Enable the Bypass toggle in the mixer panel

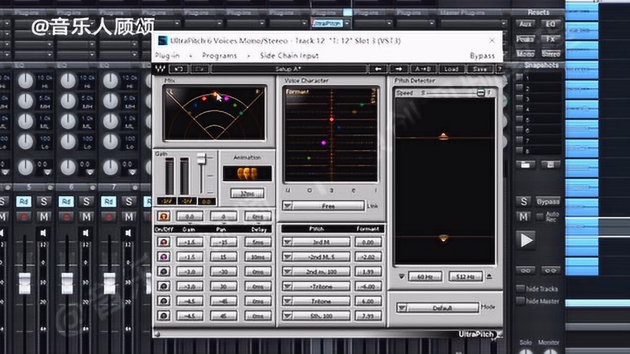[548, 202]
